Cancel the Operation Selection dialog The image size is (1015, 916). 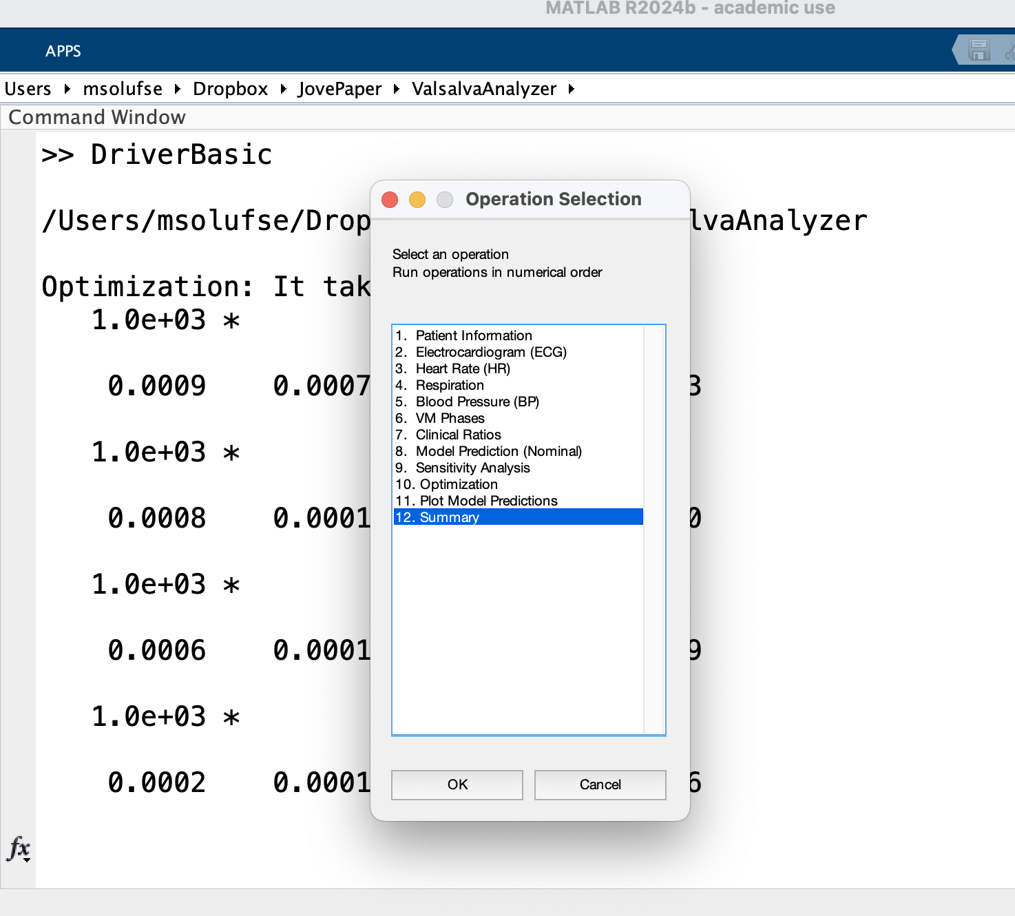coord(600,784)
